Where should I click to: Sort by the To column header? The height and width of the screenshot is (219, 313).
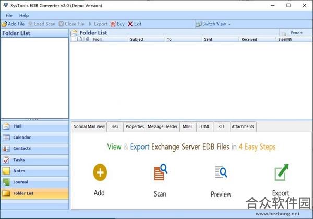184,39
